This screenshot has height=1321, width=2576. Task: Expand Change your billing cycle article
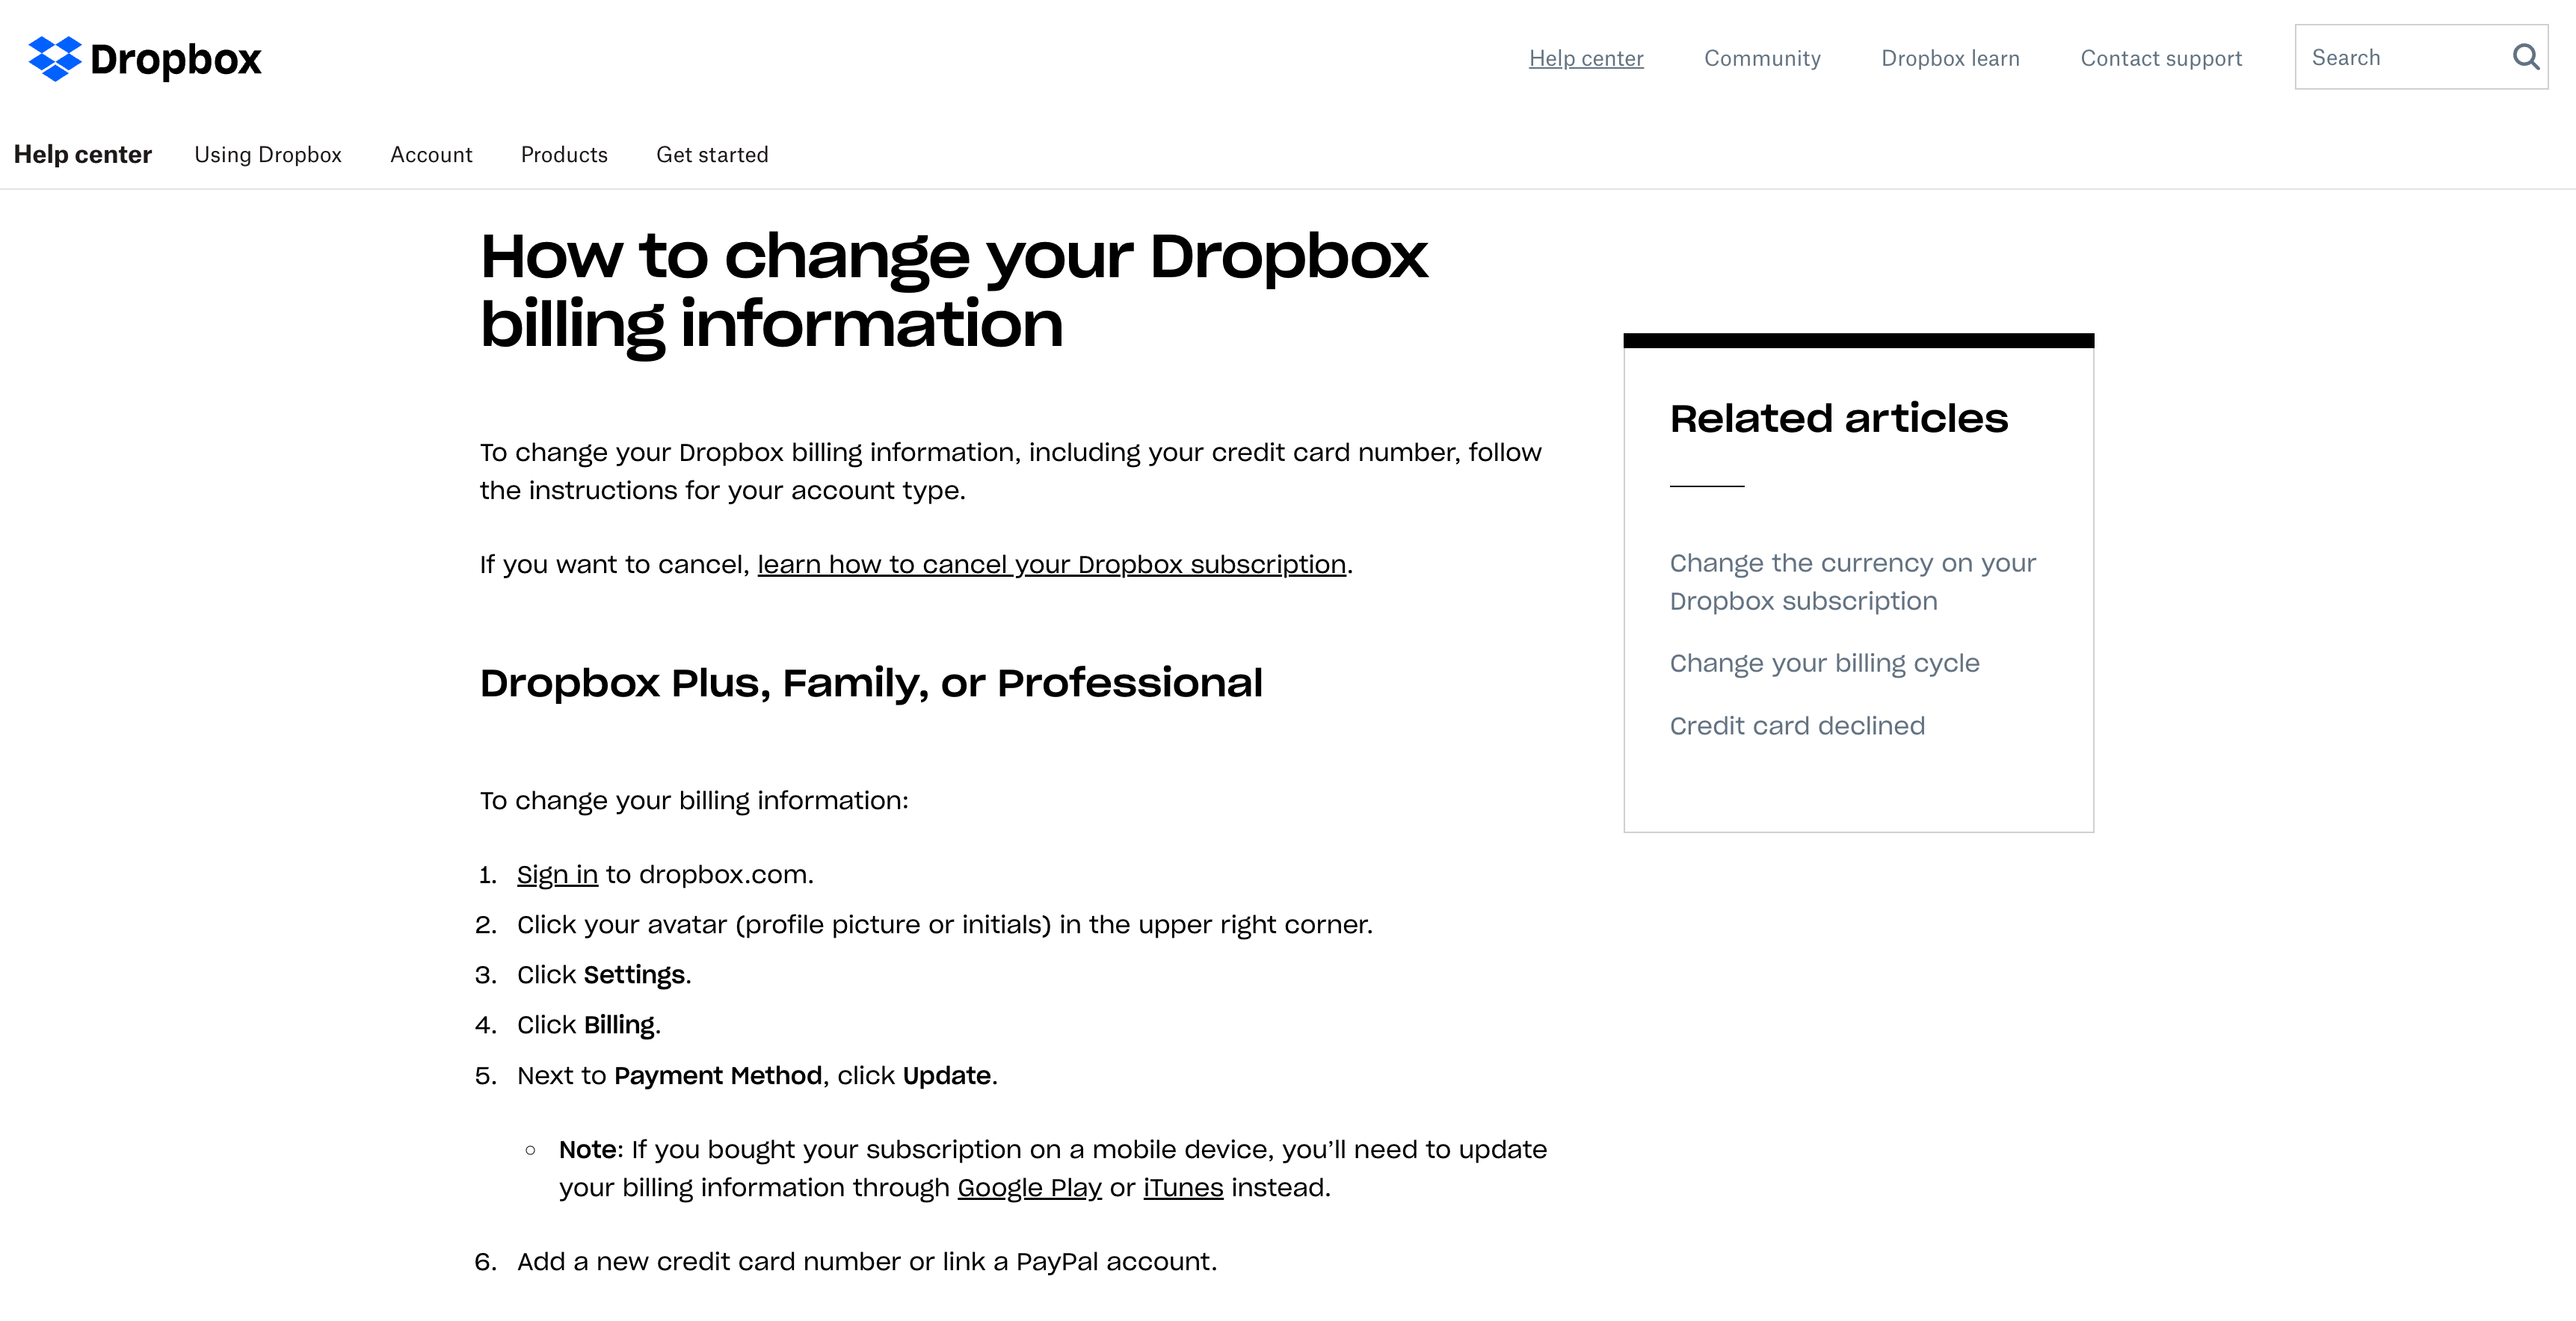(1825, 662)
